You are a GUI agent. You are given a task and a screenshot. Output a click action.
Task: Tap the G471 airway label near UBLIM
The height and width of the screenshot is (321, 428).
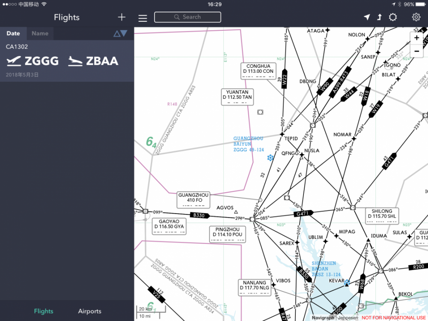click(x=303, y=213)
